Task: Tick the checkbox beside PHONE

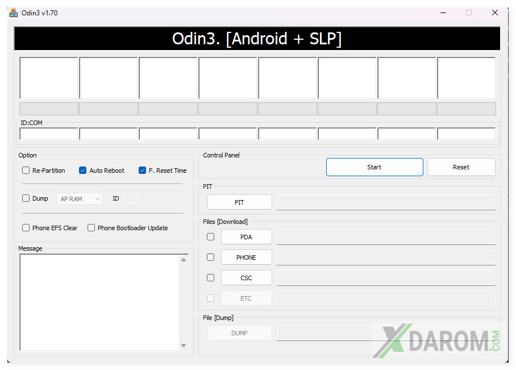Action: pos(211,257)
